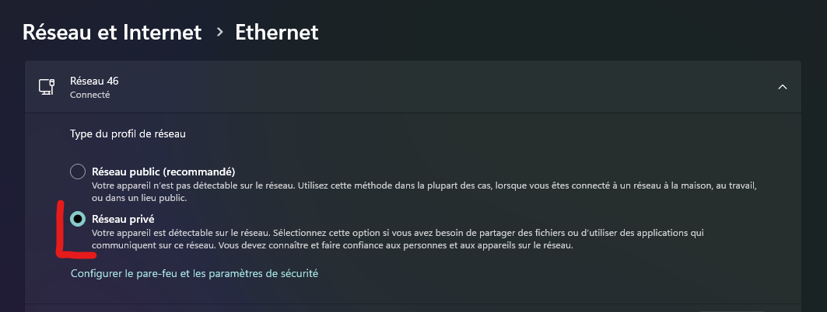The height and width of the screenshot is (312, 827).
Task: Click the private network description text
Action: (x=398, y=239)
